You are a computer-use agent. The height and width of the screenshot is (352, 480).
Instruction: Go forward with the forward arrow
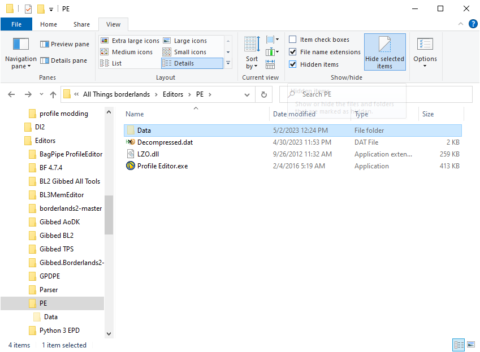tap(28, 94)
